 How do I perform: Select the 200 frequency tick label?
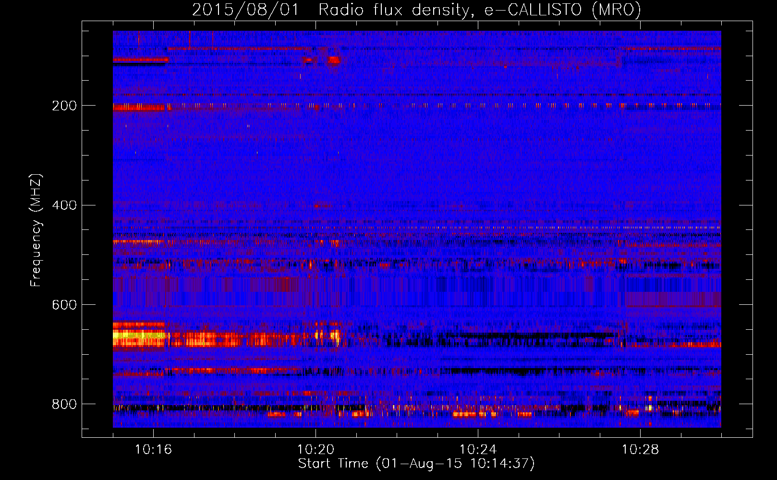click(x=64, y=106)
